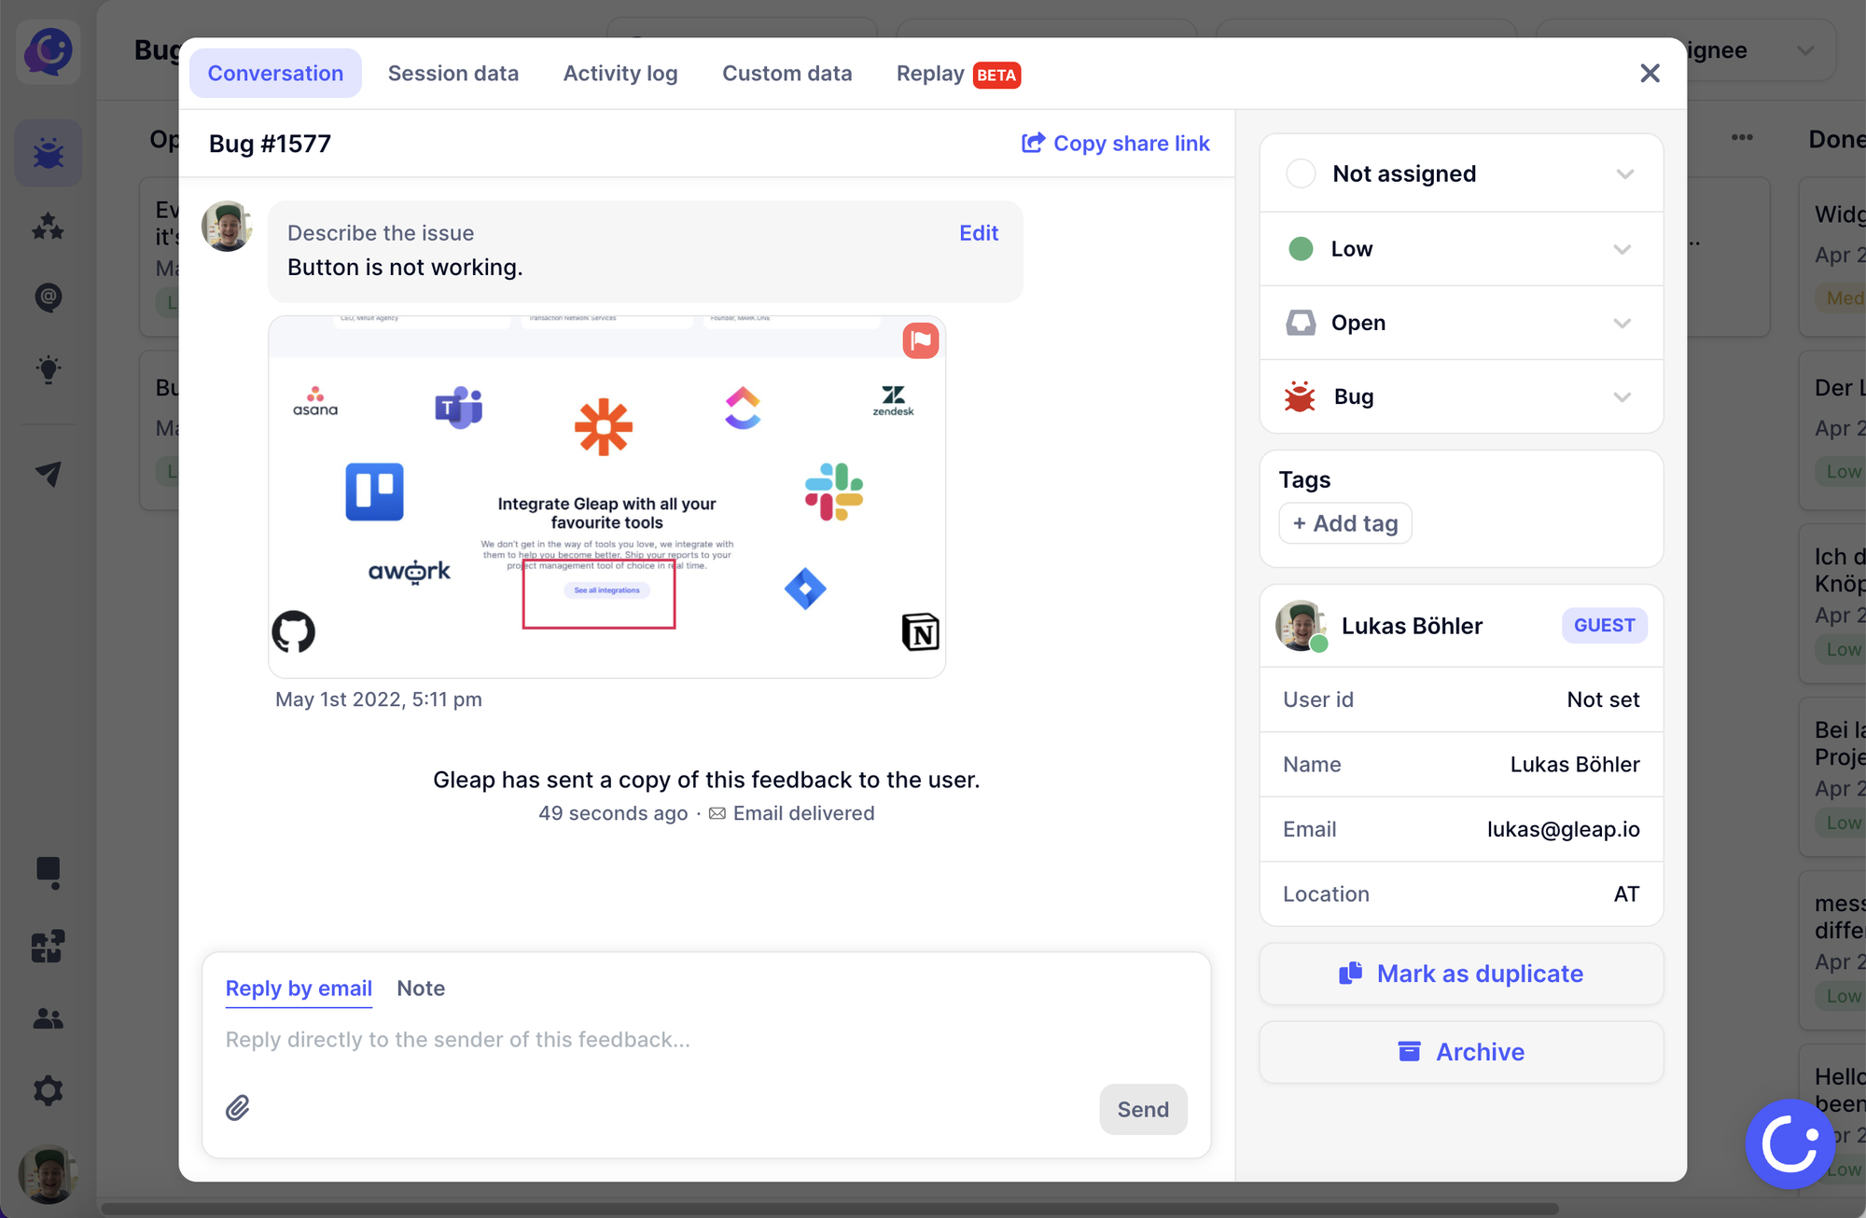Select the Note tab
This screenshot has width=1866, height=1218.
pyautogui.click(x=420, y=989)
